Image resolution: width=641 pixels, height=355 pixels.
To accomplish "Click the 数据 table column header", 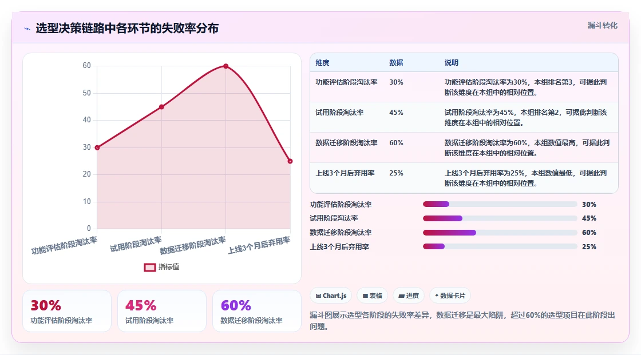I will click(396, 62).
